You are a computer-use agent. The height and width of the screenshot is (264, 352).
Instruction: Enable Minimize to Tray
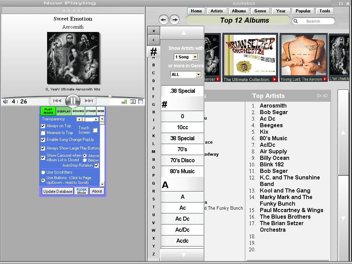(43, 133)
